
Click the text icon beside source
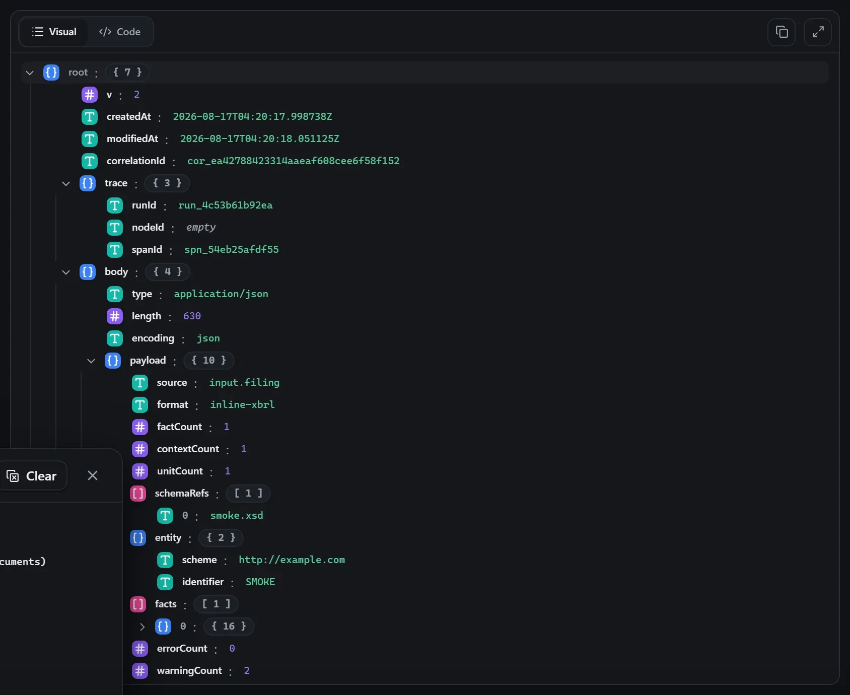pos(140,383)
